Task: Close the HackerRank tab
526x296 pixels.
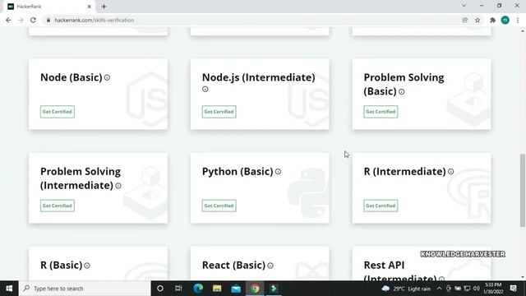Action: [x=90, y=7]
